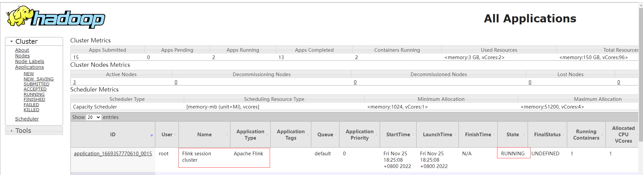Click the All Applications page title
The image size is (643, 175).
(530, 18)
